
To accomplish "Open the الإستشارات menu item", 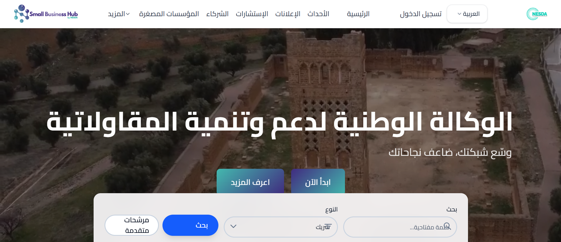I will coord(252,14).
